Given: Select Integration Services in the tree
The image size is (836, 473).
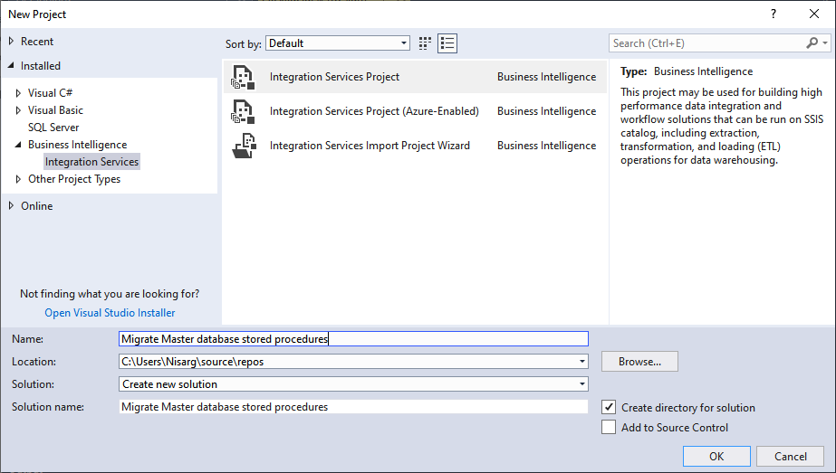Looking at the screenshot, I should point(91,162).
